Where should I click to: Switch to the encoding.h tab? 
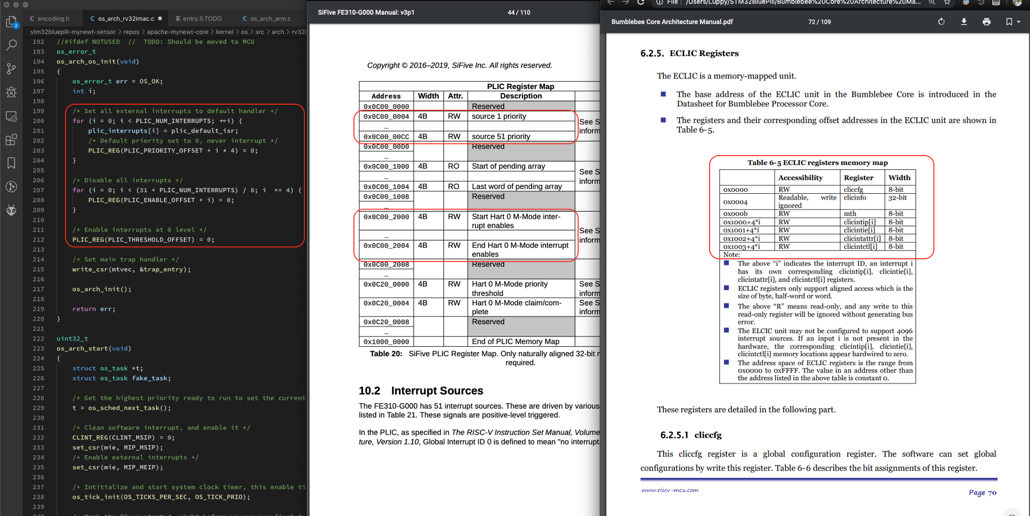pos(53,19)
